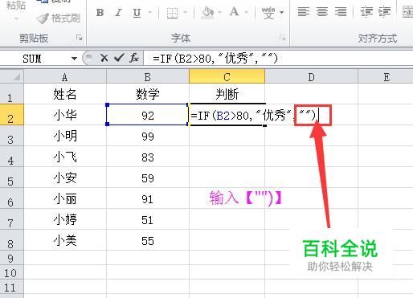Open borders dropdown arrow

point(185,12)
